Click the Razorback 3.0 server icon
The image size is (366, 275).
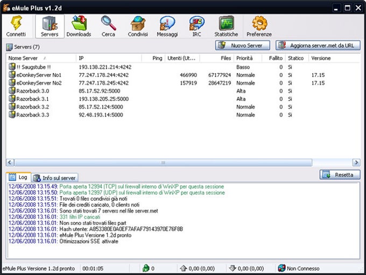tap(12, 90)
